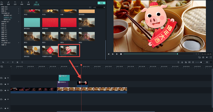Take a snapshot with the camera icon

(203, 57)
